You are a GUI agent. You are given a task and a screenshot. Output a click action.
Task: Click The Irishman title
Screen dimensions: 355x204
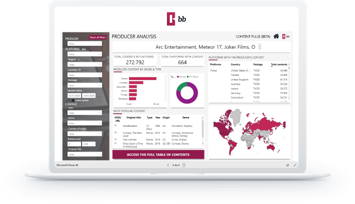(x=129, y=139)
